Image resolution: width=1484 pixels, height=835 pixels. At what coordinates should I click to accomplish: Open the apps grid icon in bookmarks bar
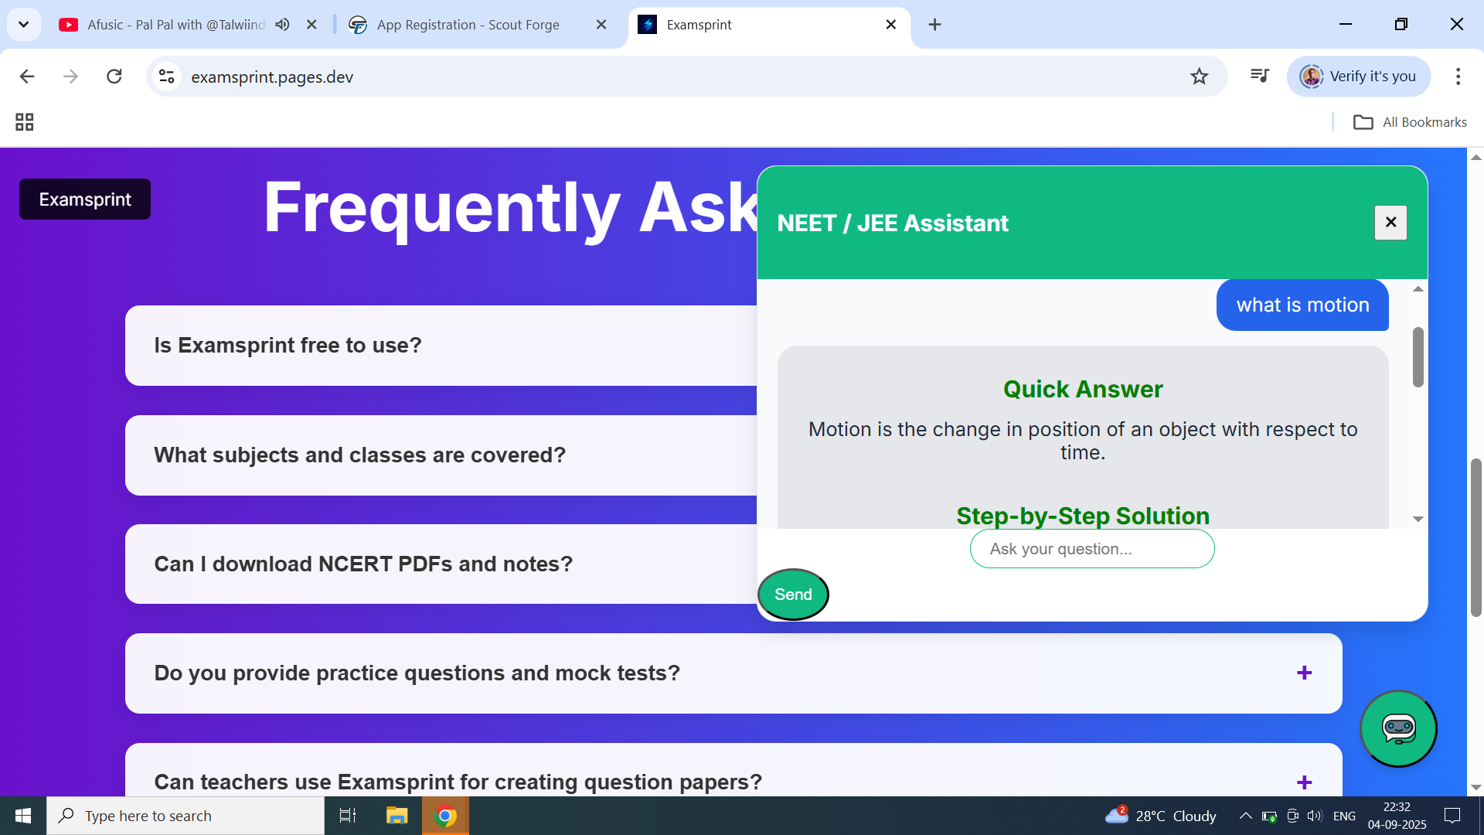click(x=25, y=122)
